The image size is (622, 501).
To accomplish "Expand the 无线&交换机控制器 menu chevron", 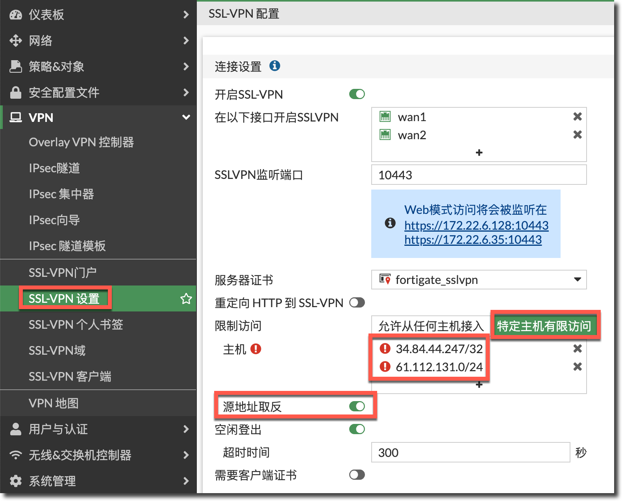I will pos(186,455).
